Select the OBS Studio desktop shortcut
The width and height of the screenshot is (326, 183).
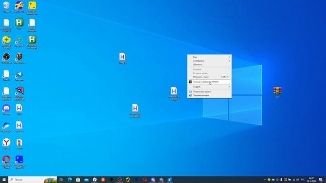7,58
